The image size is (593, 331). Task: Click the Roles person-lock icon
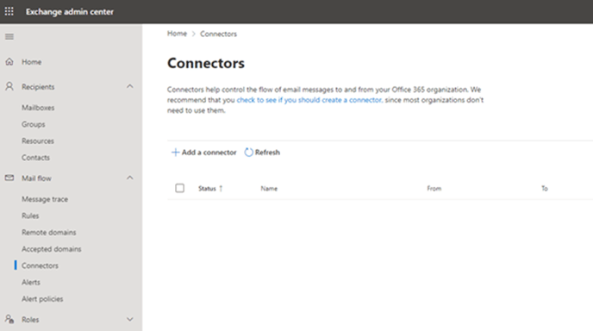pyautogui.click(x=9, y=319)
